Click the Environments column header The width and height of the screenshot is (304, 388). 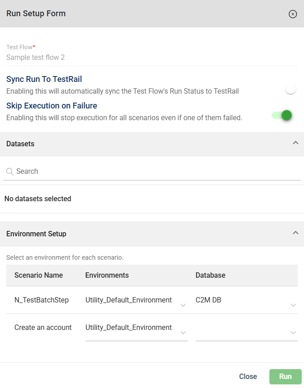coord(107,275)
